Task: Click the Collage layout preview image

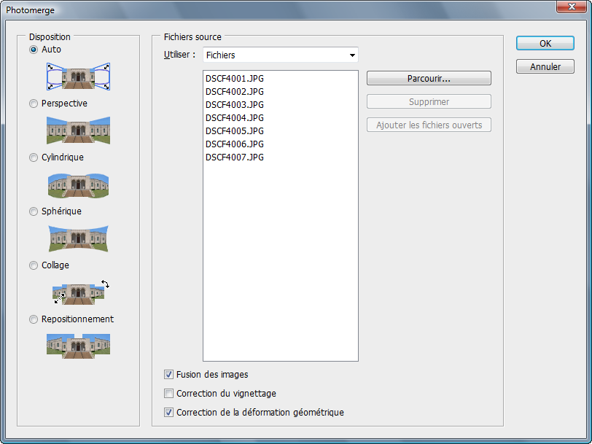Action: [81, 292]
